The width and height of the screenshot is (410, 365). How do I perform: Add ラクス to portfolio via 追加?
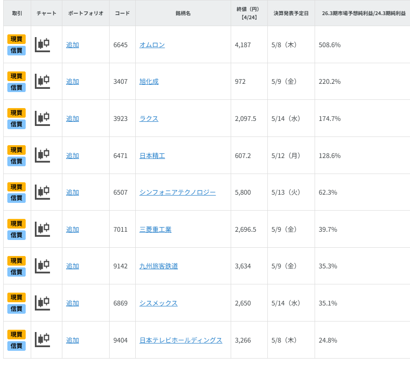coord(72,119)
